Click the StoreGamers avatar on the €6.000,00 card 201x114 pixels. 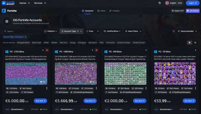click(x=8, y=109)
